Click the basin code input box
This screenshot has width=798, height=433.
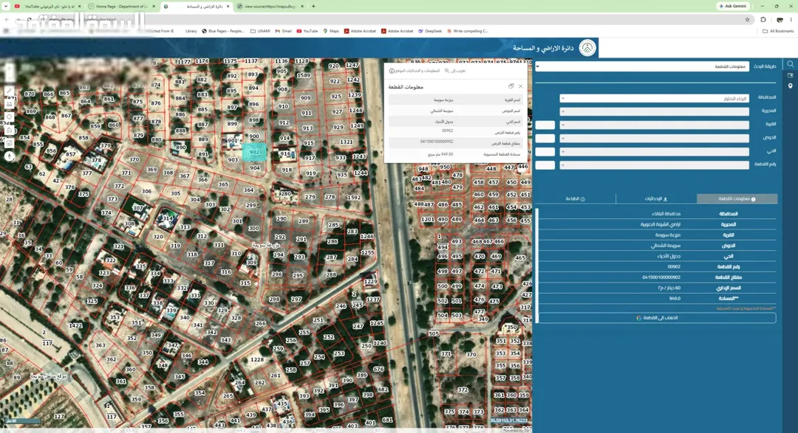pyautogui.click(x=545, y=138)
